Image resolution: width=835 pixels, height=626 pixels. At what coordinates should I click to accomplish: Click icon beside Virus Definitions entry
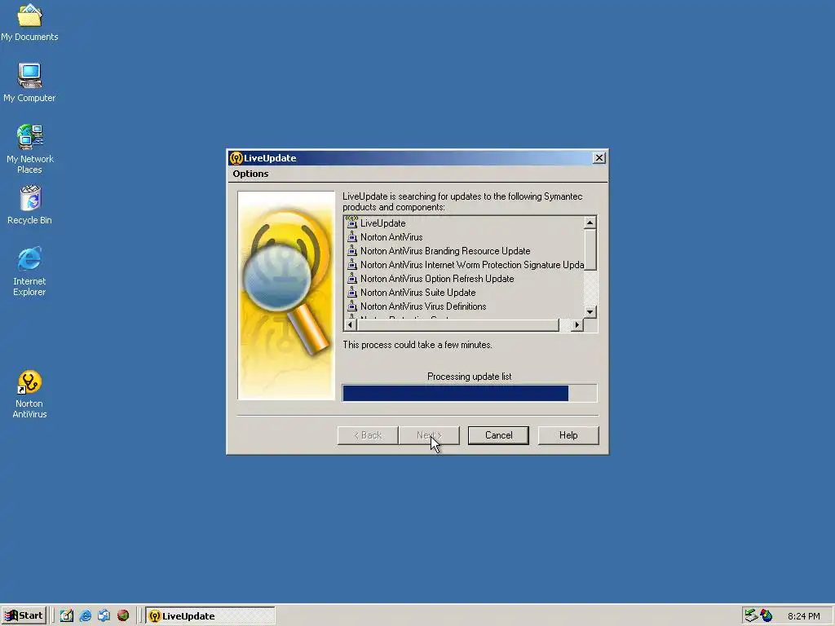[x=351, y=306]
